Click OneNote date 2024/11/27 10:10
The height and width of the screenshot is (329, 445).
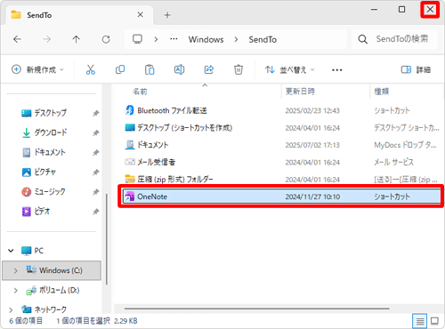312,197
